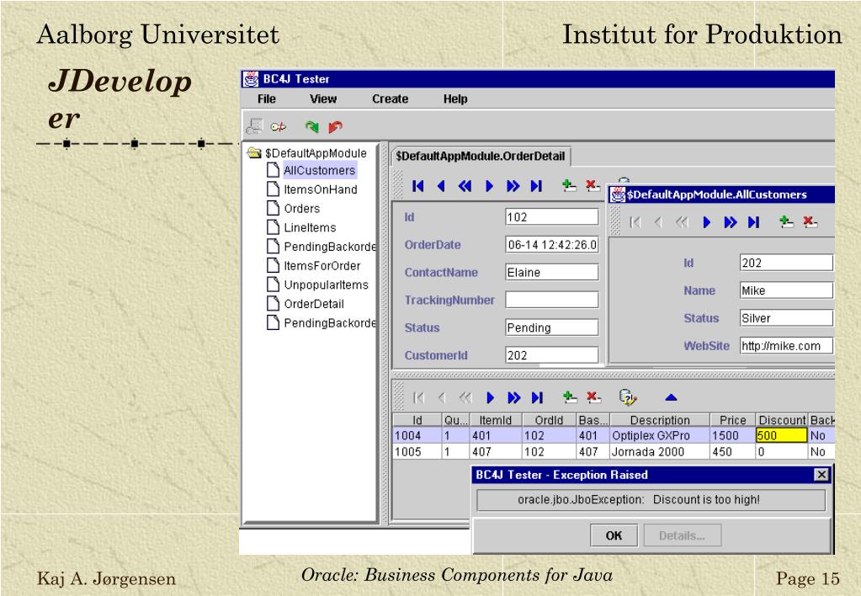Click the Details... button in exception dialog
861x596 pixels.
682,535
